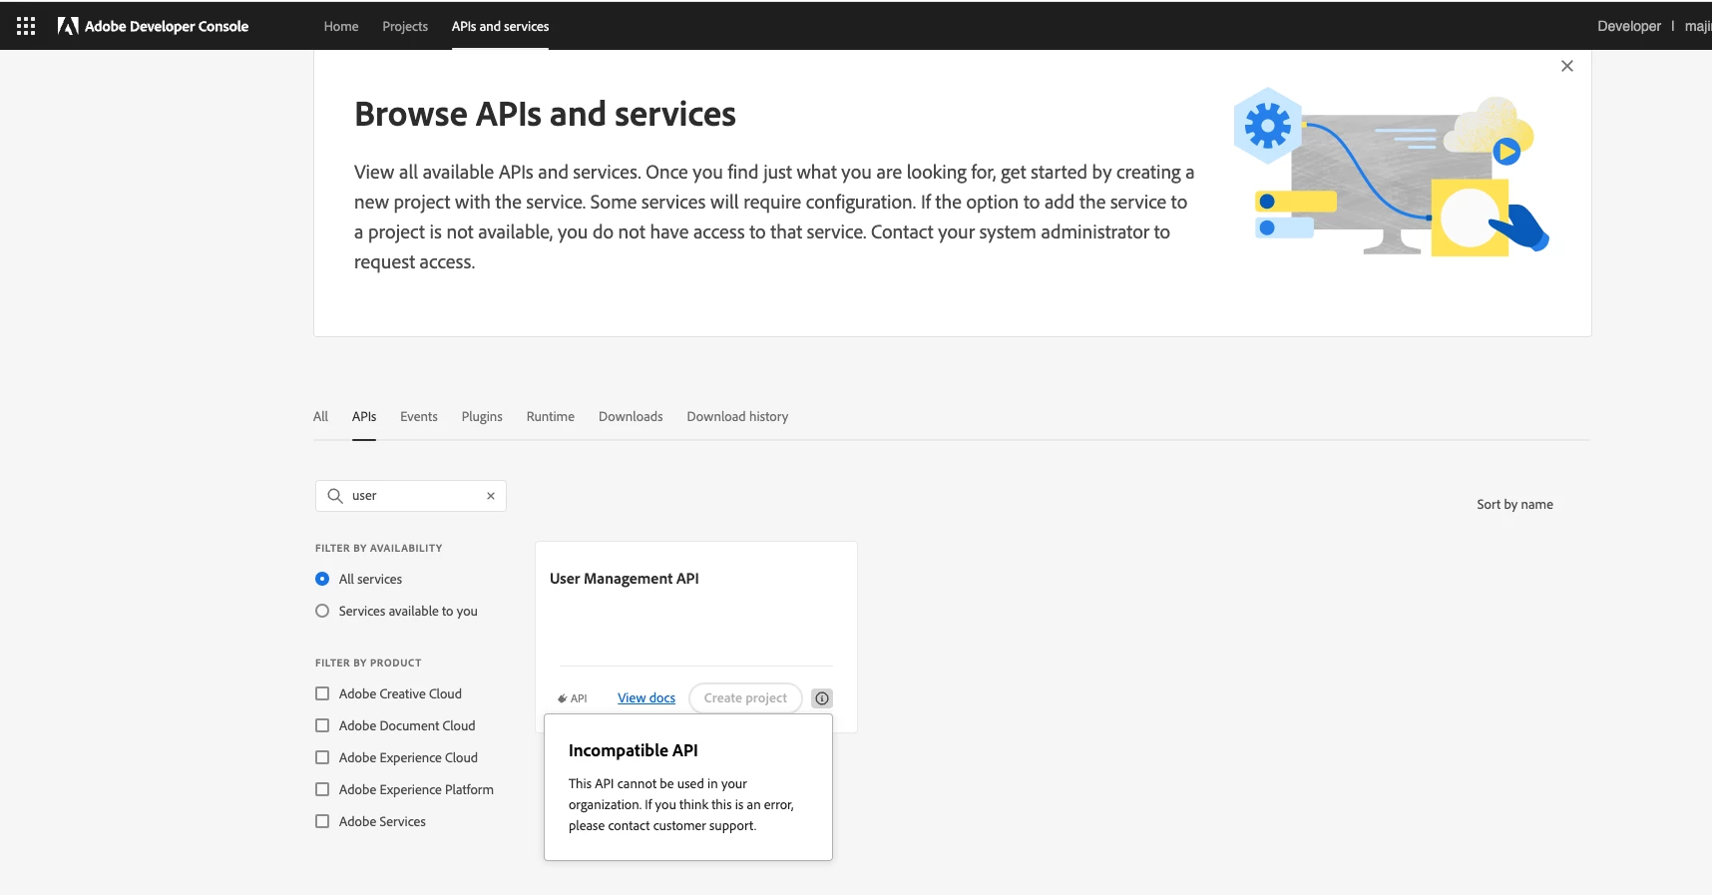Click the Incompatible API tooltip heading

coord(634,750)
